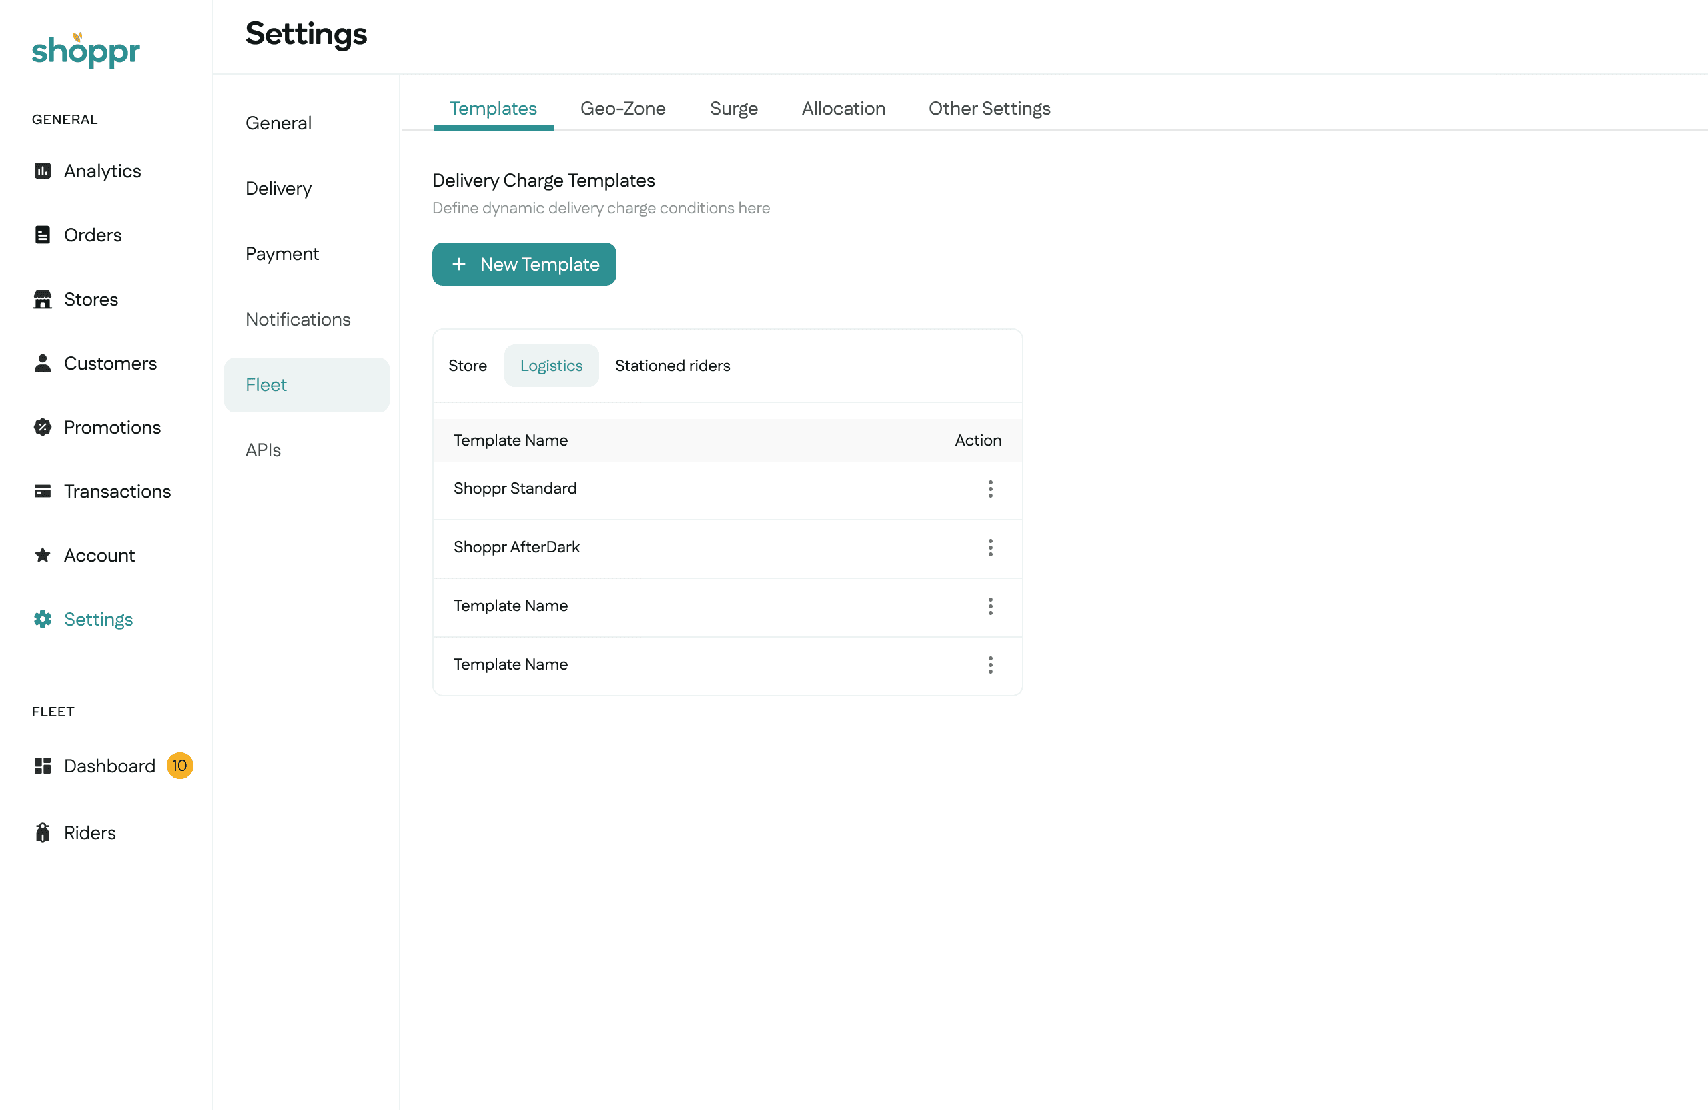Viewport: 1708px width, 1110px height.
Task: Click the Analytics chart icon
Action: (42, 171)
